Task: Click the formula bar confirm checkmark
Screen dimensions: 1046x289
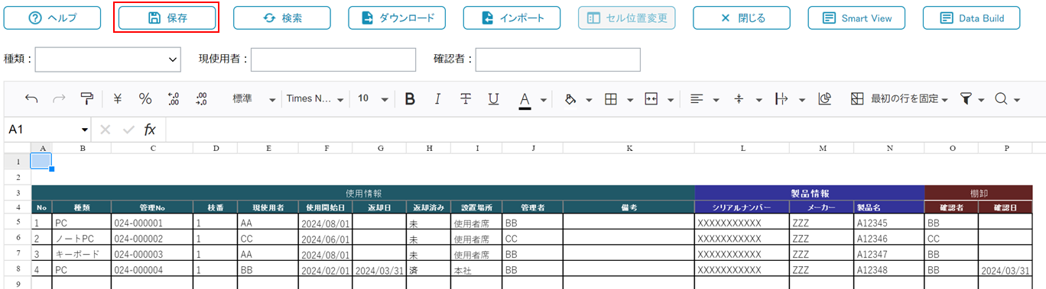Action: pos(128,130)
